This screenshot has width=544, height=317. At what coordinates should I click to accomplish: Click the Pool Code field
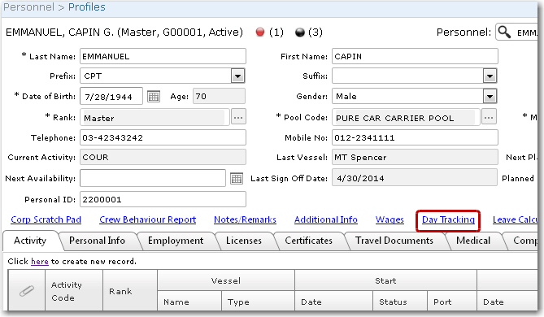406,117
